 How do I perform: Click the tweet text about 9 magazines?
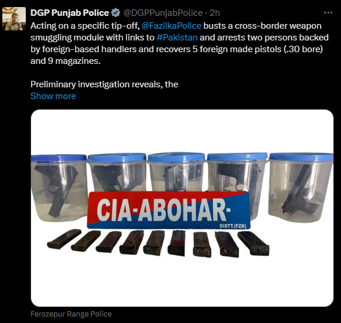(x=66, y=61)
